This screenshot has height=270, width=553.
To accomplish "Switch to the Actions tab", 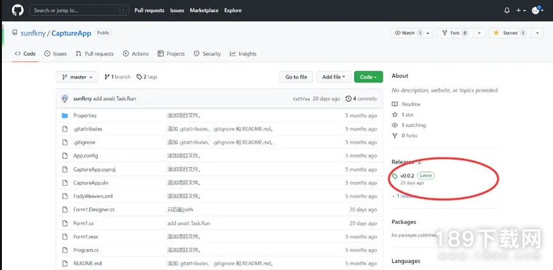I will tap(136, 54).
